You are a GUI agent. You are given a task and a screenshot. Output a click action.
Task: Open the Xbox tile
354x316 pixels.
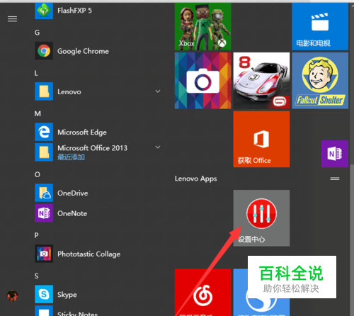[202, 26]
